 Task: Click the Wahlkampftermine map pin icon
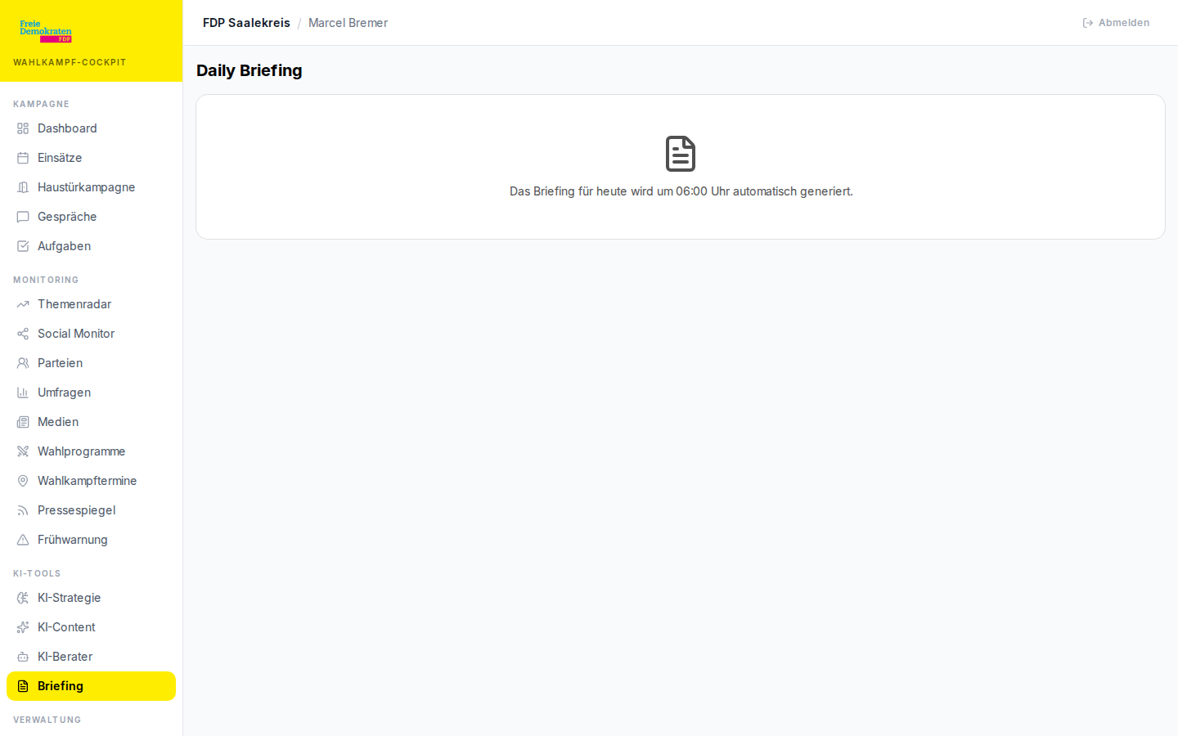tap(23, 481)
